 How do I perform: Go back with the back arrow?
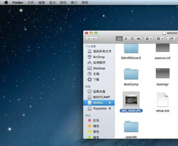pyautogui.click(x=88, y=39)
